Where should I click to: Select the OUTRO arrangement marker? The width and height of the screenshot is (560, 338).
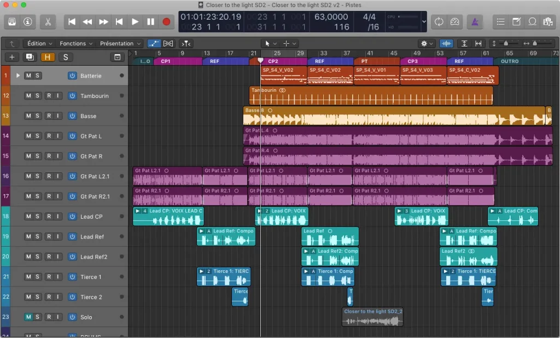(x=510, y=61)
